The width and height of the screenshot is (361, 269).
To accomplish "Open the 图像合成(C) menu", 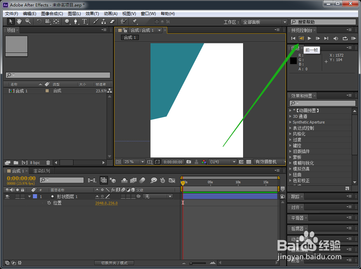I will pos(52,14).
